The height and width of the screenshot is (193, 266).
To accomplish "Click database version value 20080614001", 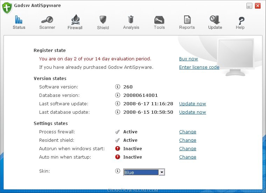I will pos(140,95).
